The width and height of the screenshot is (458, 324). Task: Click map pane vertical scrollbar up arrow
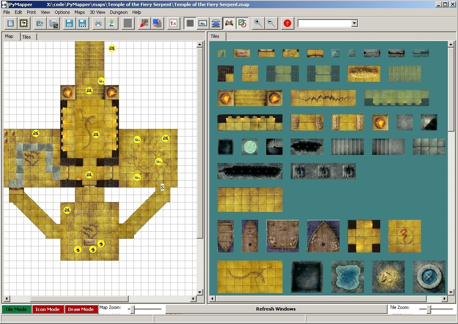click(200, 44)
